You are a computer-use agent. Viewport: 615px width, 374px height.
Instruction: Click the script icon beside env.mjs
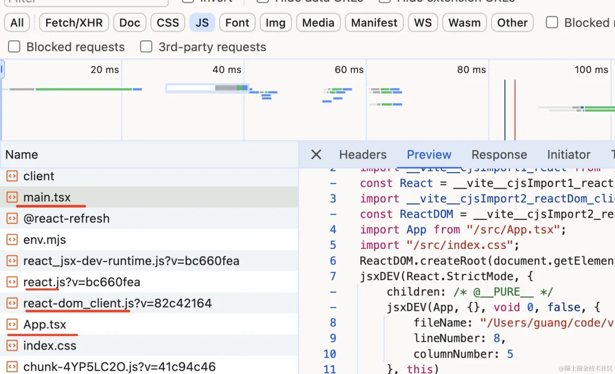(x=12, y=240)
